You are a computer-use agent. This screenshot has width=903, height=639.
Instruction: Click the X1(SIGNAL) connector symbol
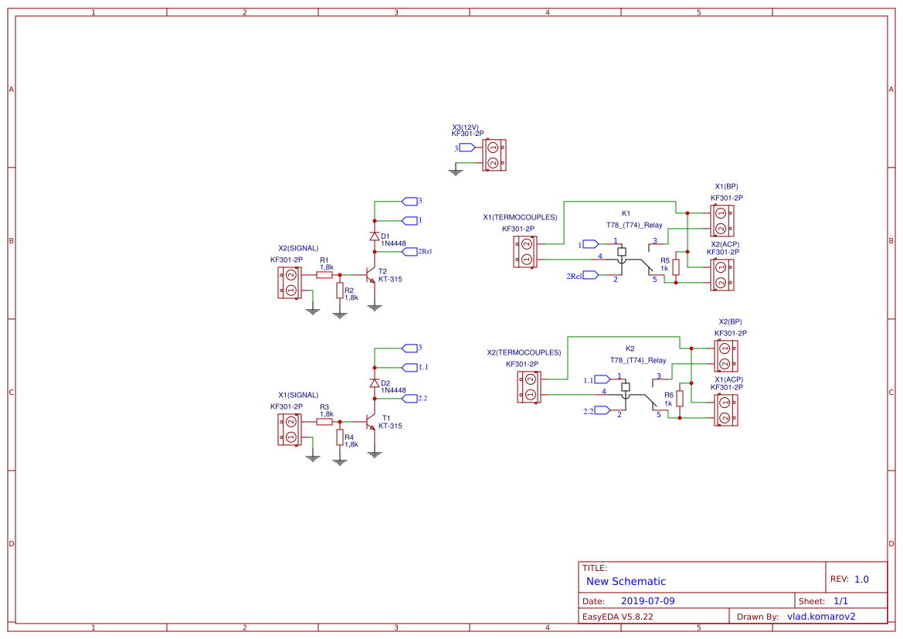point(290,430)
